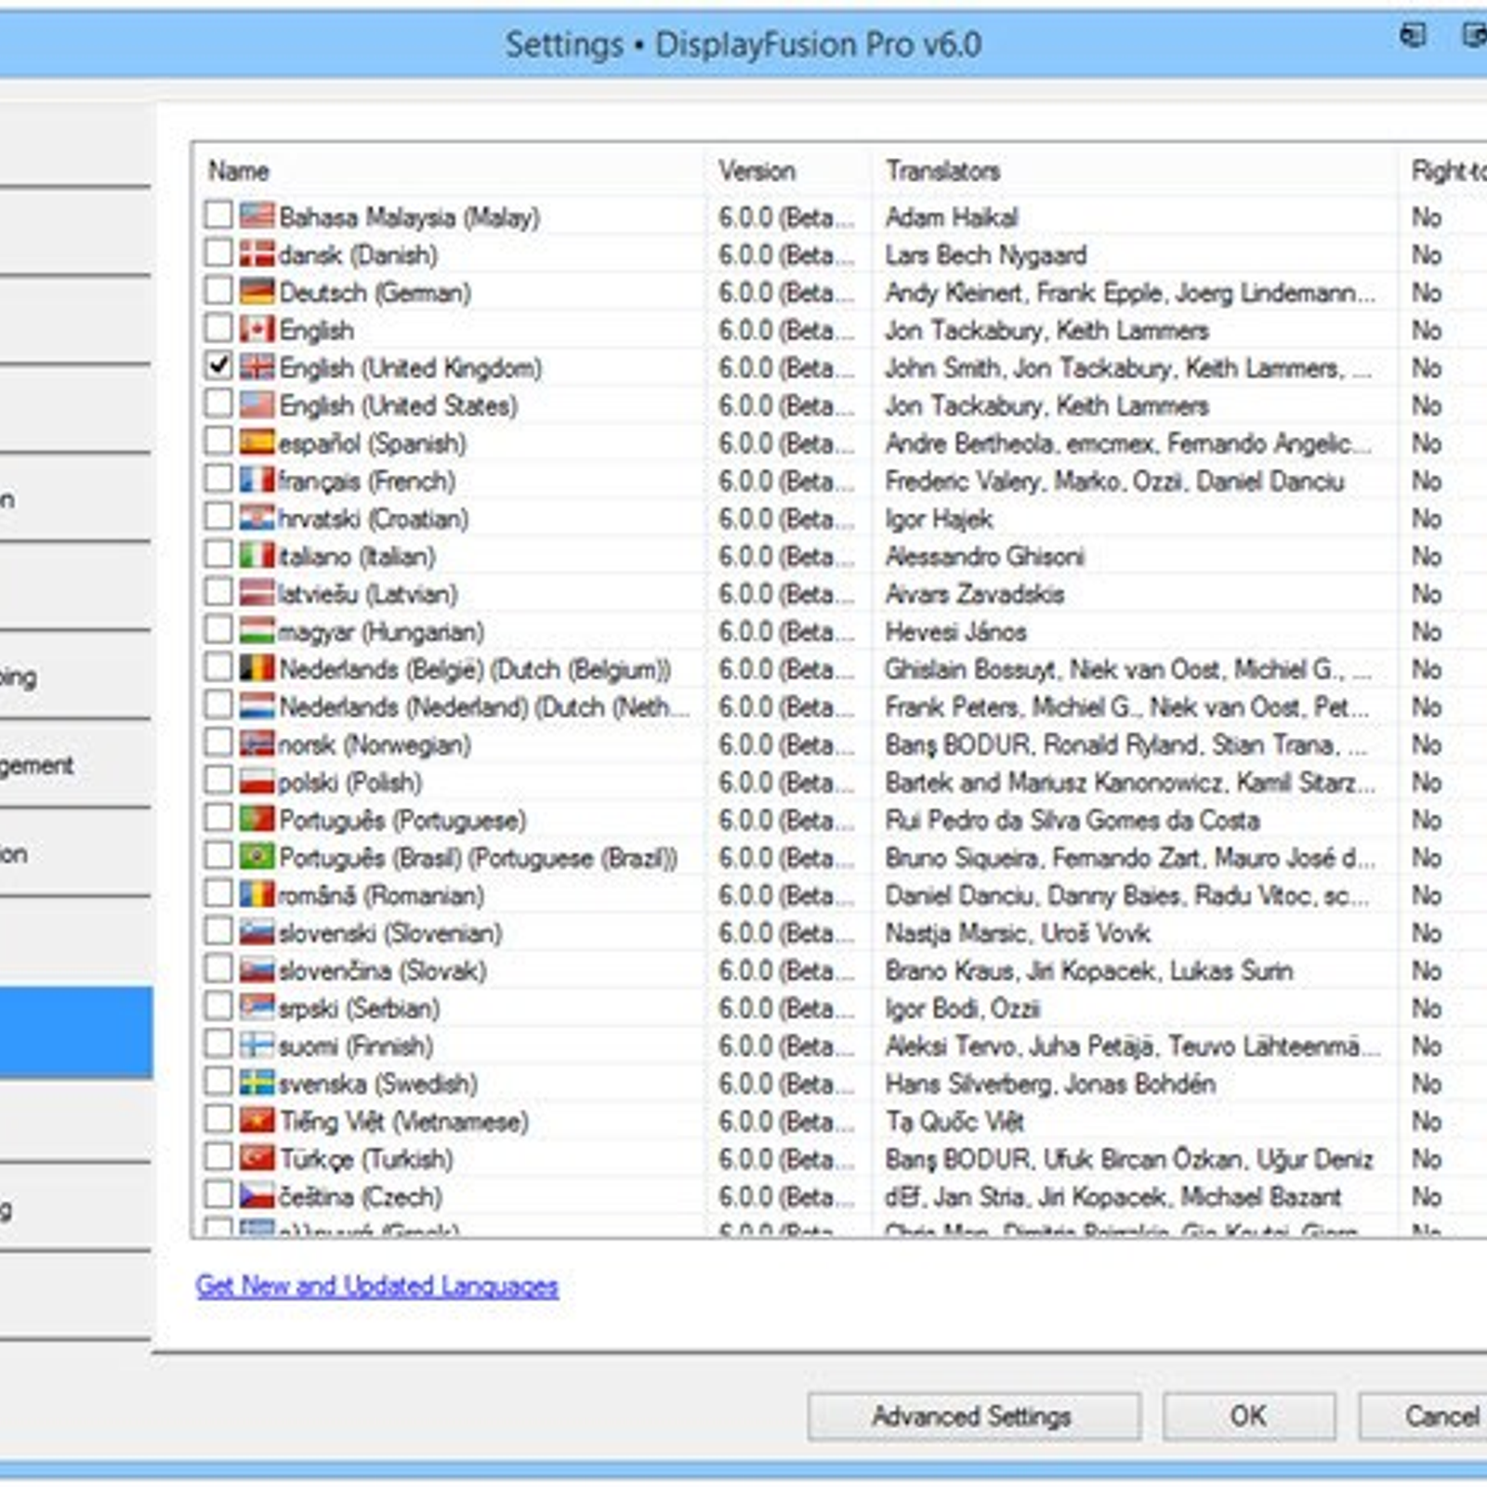Click the Slovenian flag beside slovenski
Viewport: 1487px width, 1487px height.
point(257,931)
